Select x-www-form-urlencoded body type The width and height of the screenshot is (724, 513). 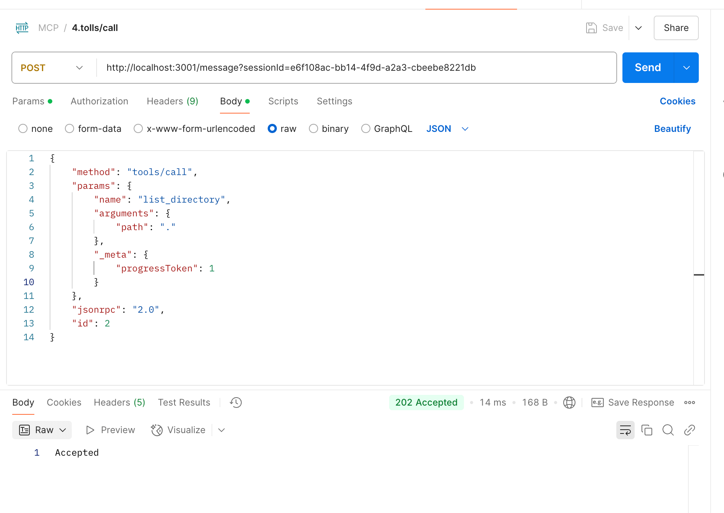click(x=138, y=129)
